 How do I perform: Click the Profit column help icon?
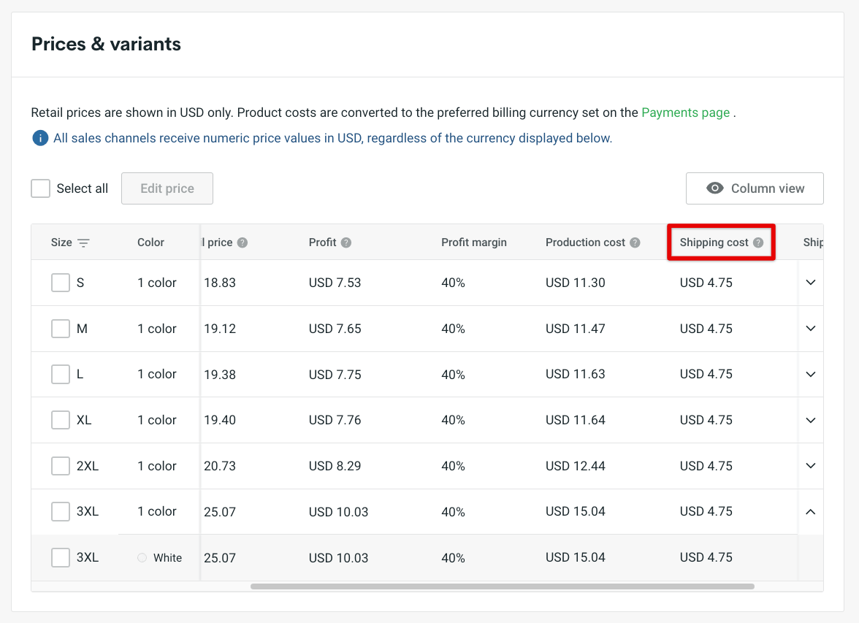[346, 242]
